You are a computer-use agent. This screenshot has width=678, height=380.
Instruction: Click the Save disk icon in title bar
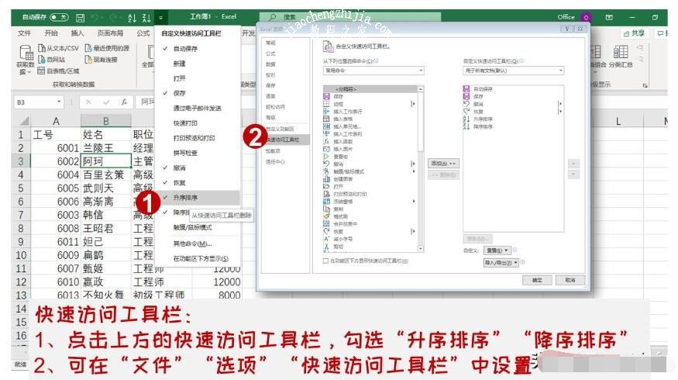(81, 18)
